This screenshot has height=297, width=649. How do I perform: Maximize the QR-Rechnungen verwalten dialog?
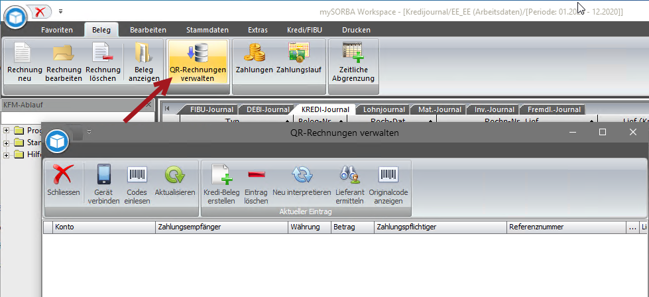603,132
